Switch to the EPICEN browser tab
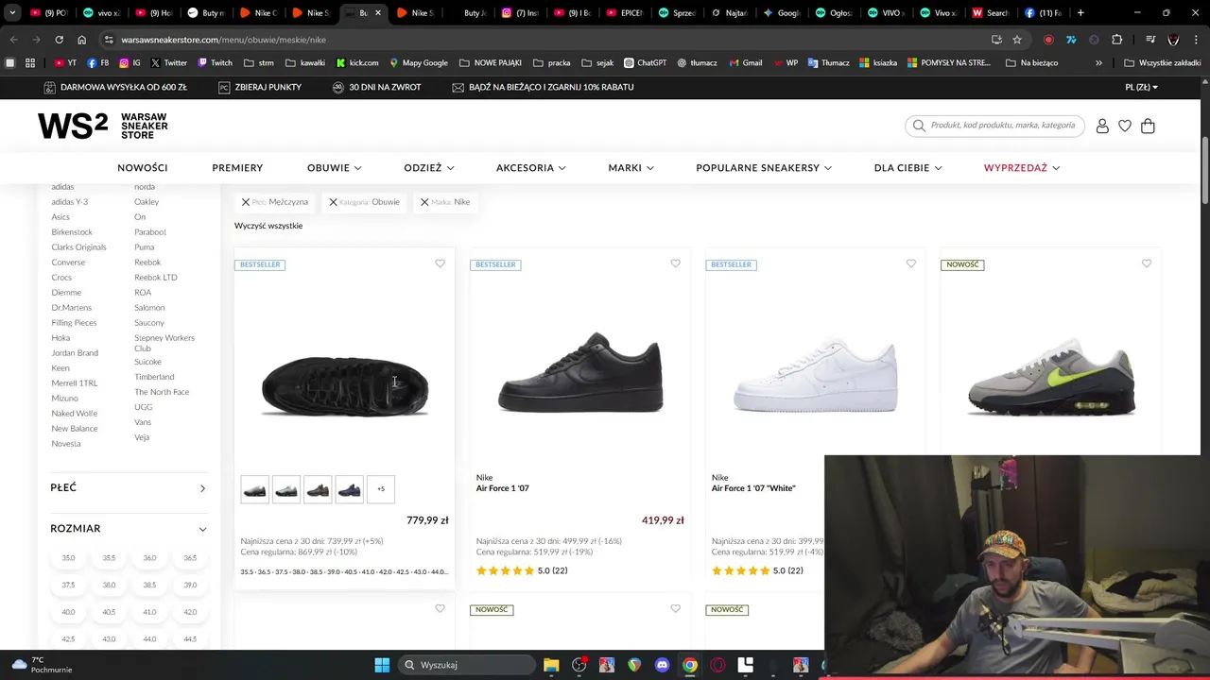Screen dimensions: 1210x680 (625, 13)
